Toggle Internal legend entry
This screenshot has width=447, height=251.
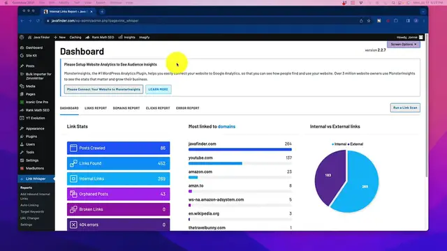coord(339,144)
